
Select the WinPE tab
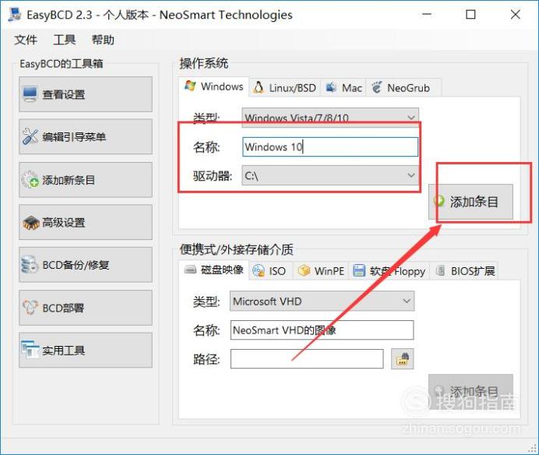tap(321, 271)
